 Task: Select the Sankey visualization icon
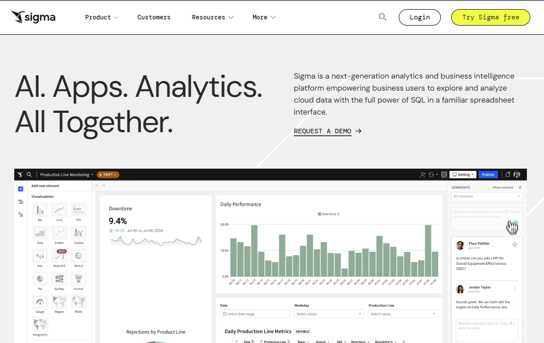click(59, 279)
